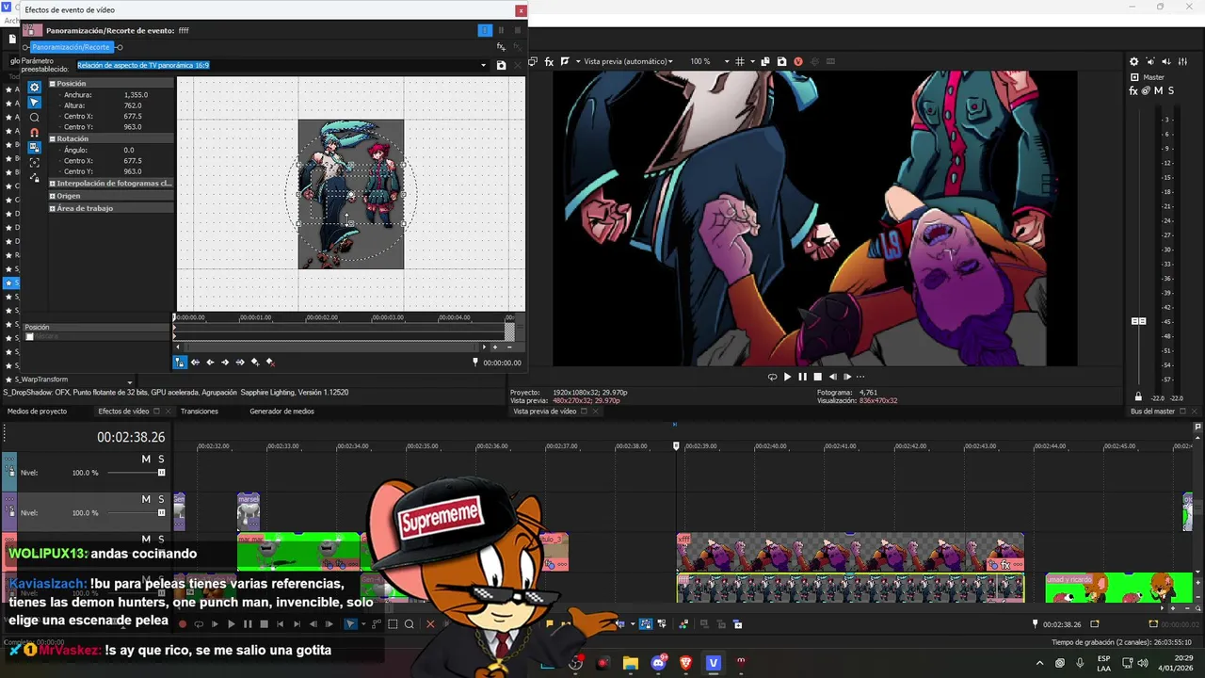Open Vista previa (automático) quality dropdown

click(628, 61)
